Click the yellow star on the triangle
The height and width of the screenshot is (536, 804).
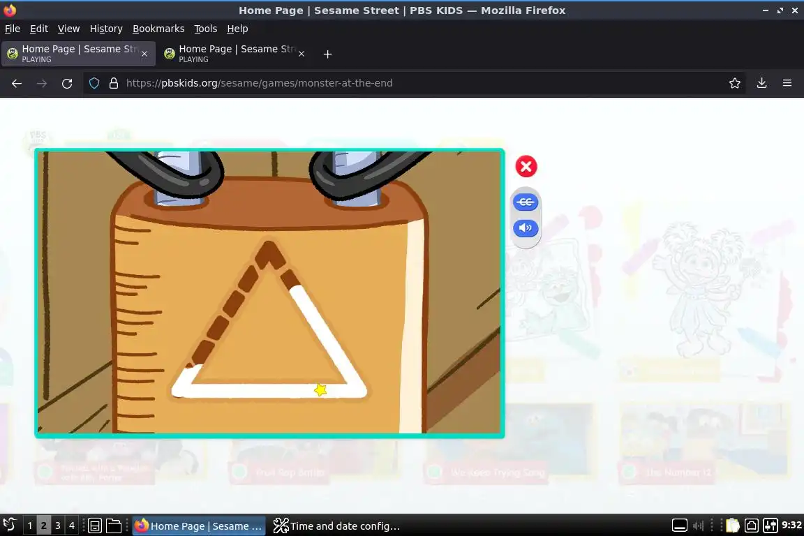point(320,390)
